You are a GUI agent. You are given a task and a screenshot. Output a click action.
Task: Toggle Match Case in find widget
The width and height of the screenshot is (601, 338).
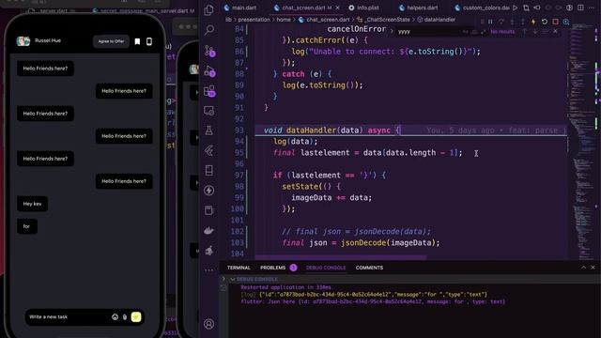466,32
